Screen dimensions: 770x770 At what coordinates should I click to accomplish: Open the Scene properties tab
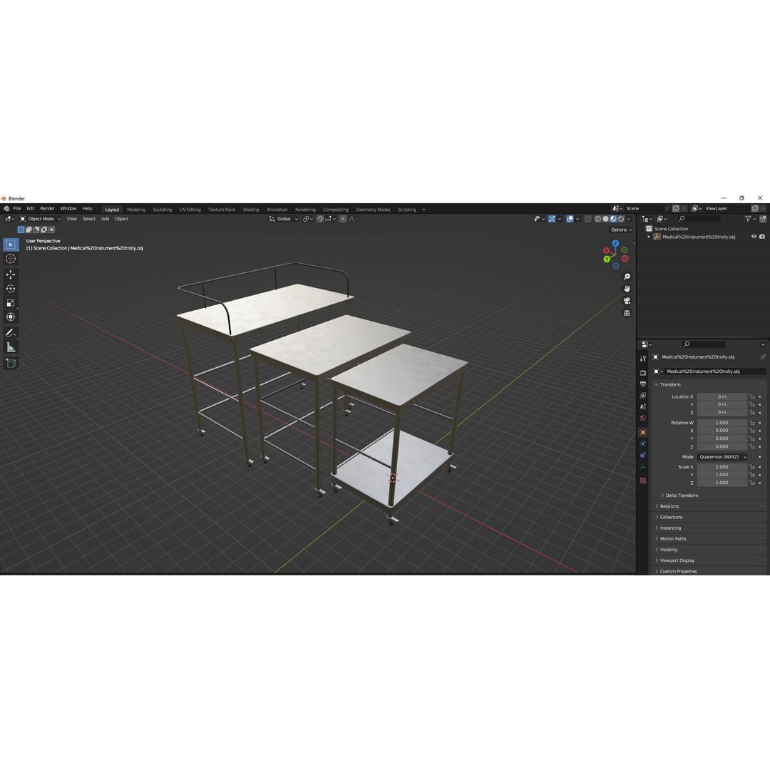pos(643,406)
